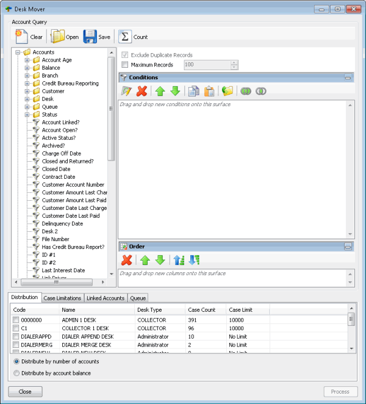Click the red X delete in Conditions toolbar
The height and width of the screenshot is (404, 366).
[142, 91]
